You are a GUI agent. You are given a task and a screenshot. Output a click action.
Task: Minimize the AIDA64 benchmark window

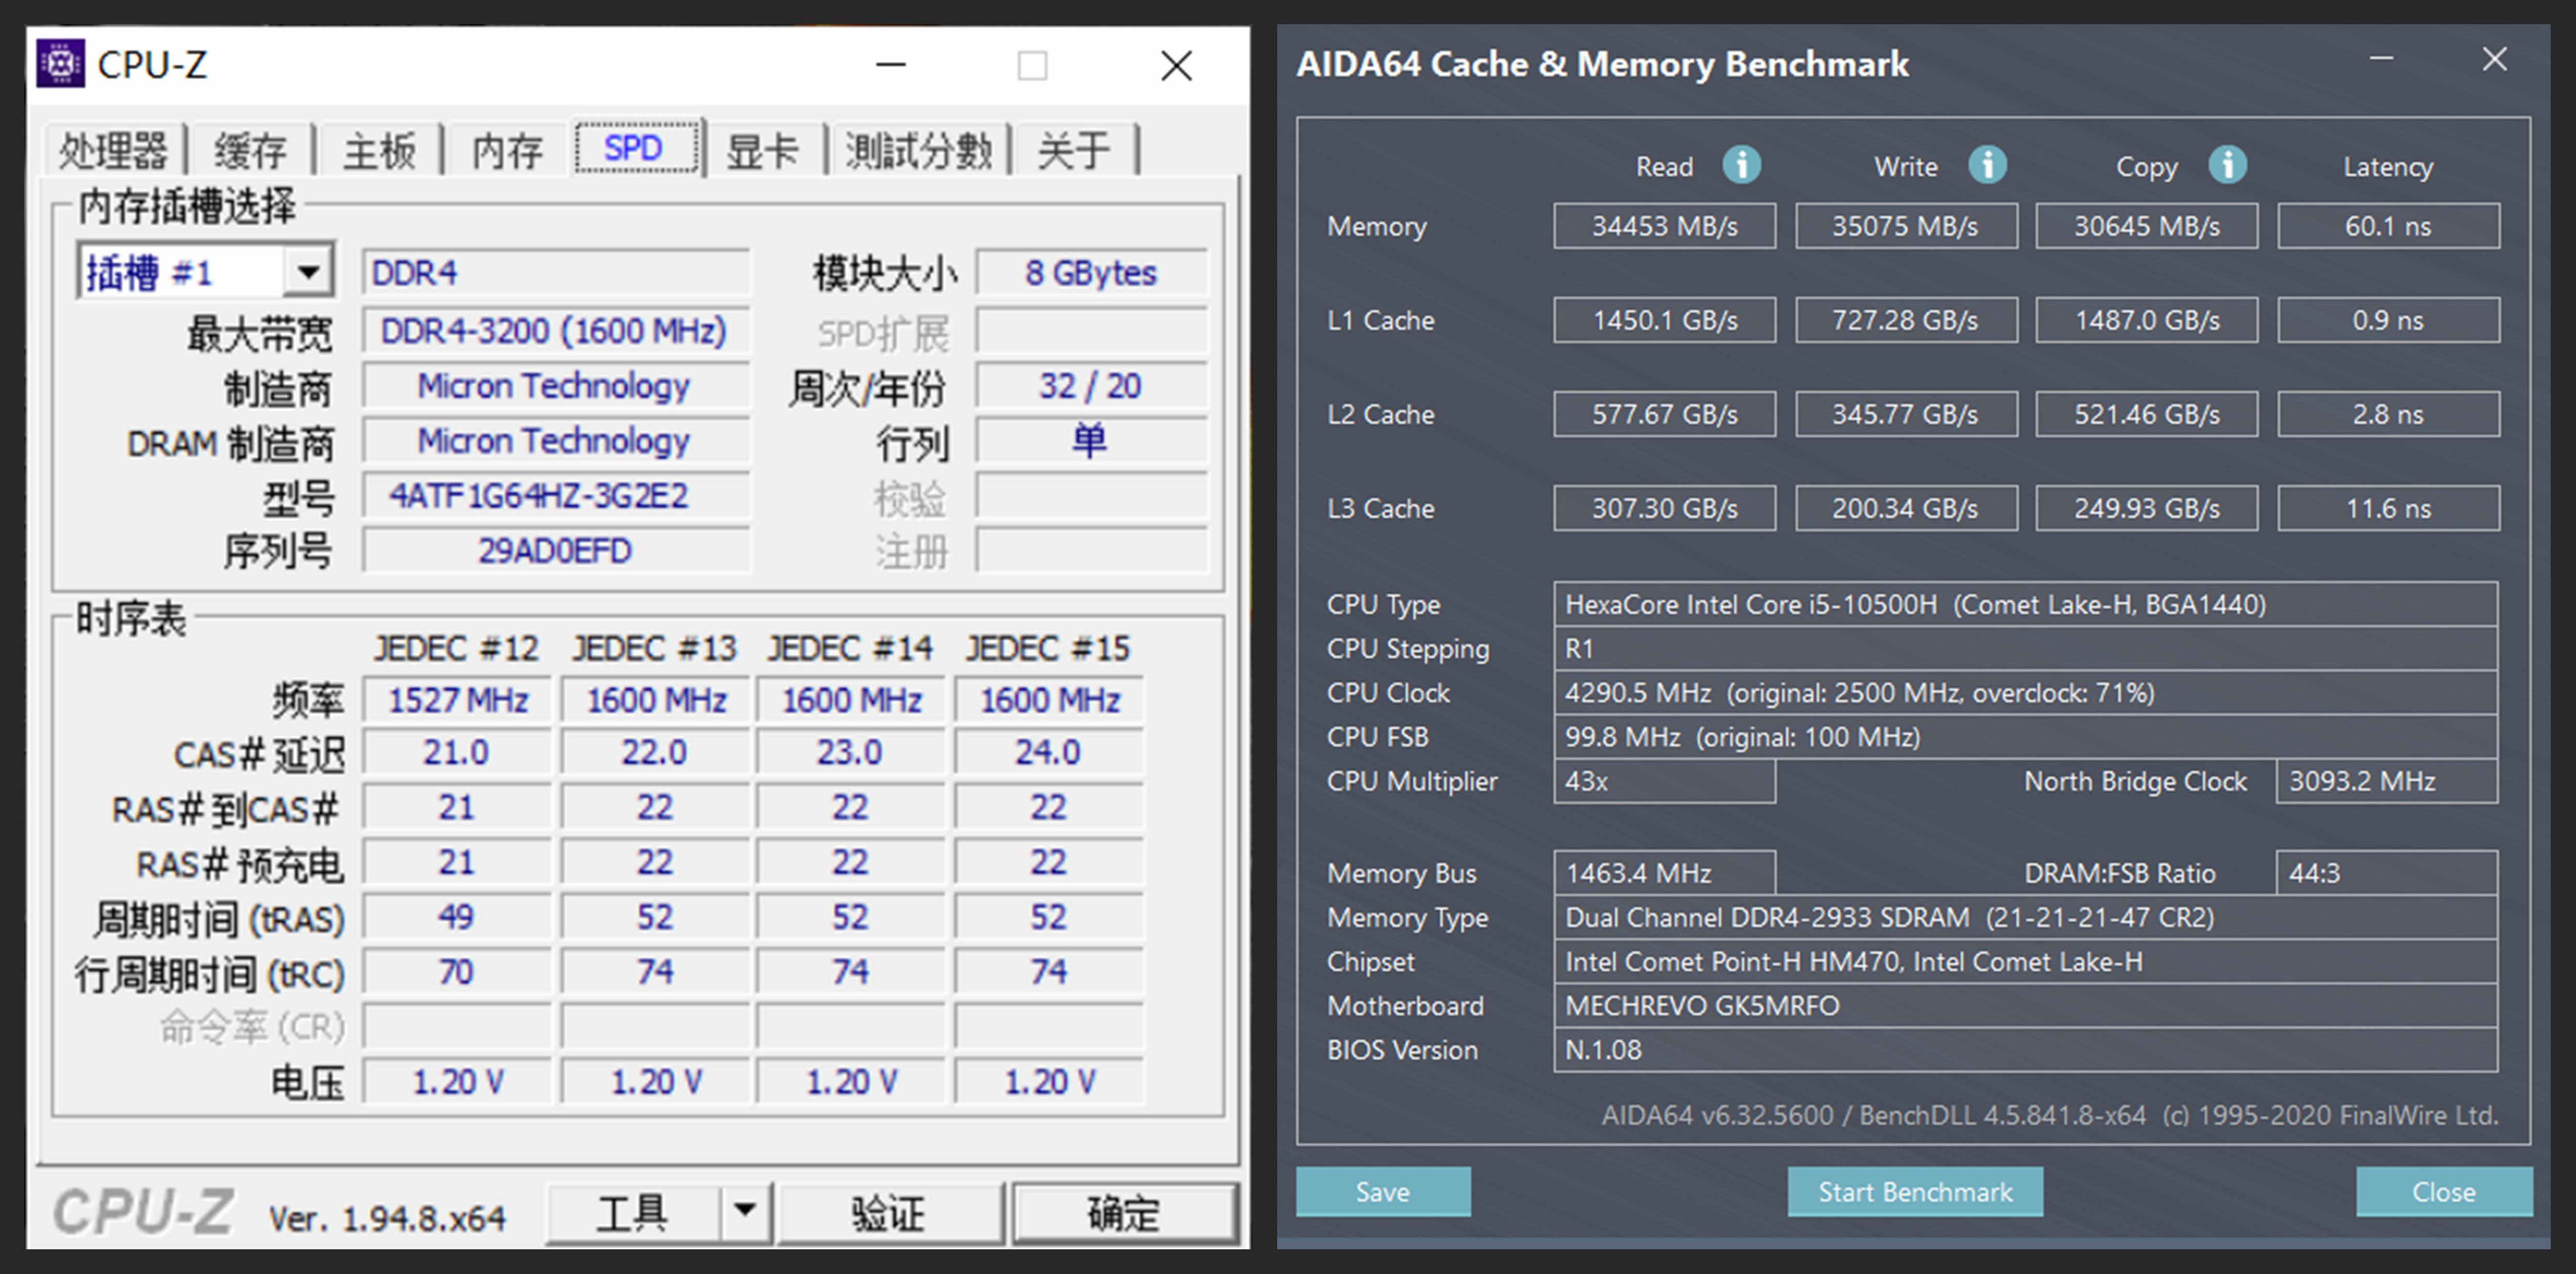tap(2381, 60)
